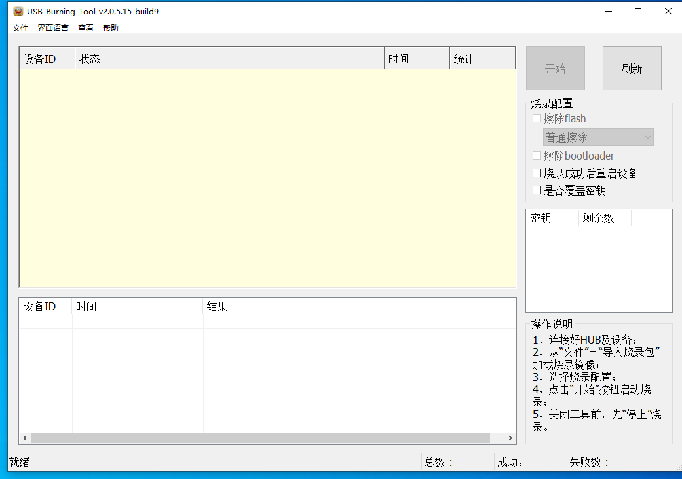Screen dimensions: 682x479
Task: Minimize the USB Burning Tool window
Action: click(609, 11)
